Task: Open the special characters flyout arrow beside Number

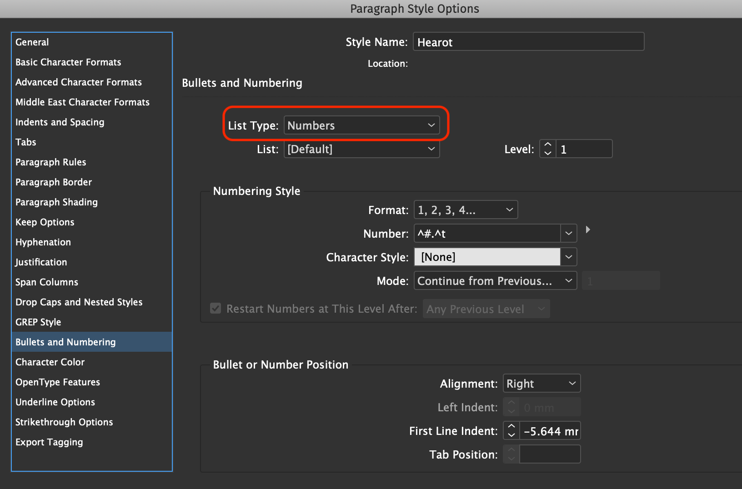Action: (x=588, y=230)
